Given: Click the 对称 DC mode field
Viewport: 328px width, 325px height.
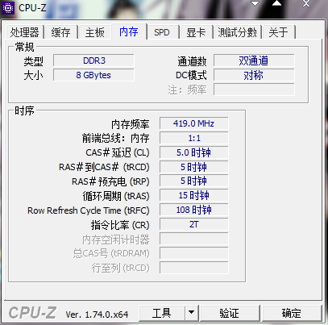Looking at the screenshot, I should 254,75.
